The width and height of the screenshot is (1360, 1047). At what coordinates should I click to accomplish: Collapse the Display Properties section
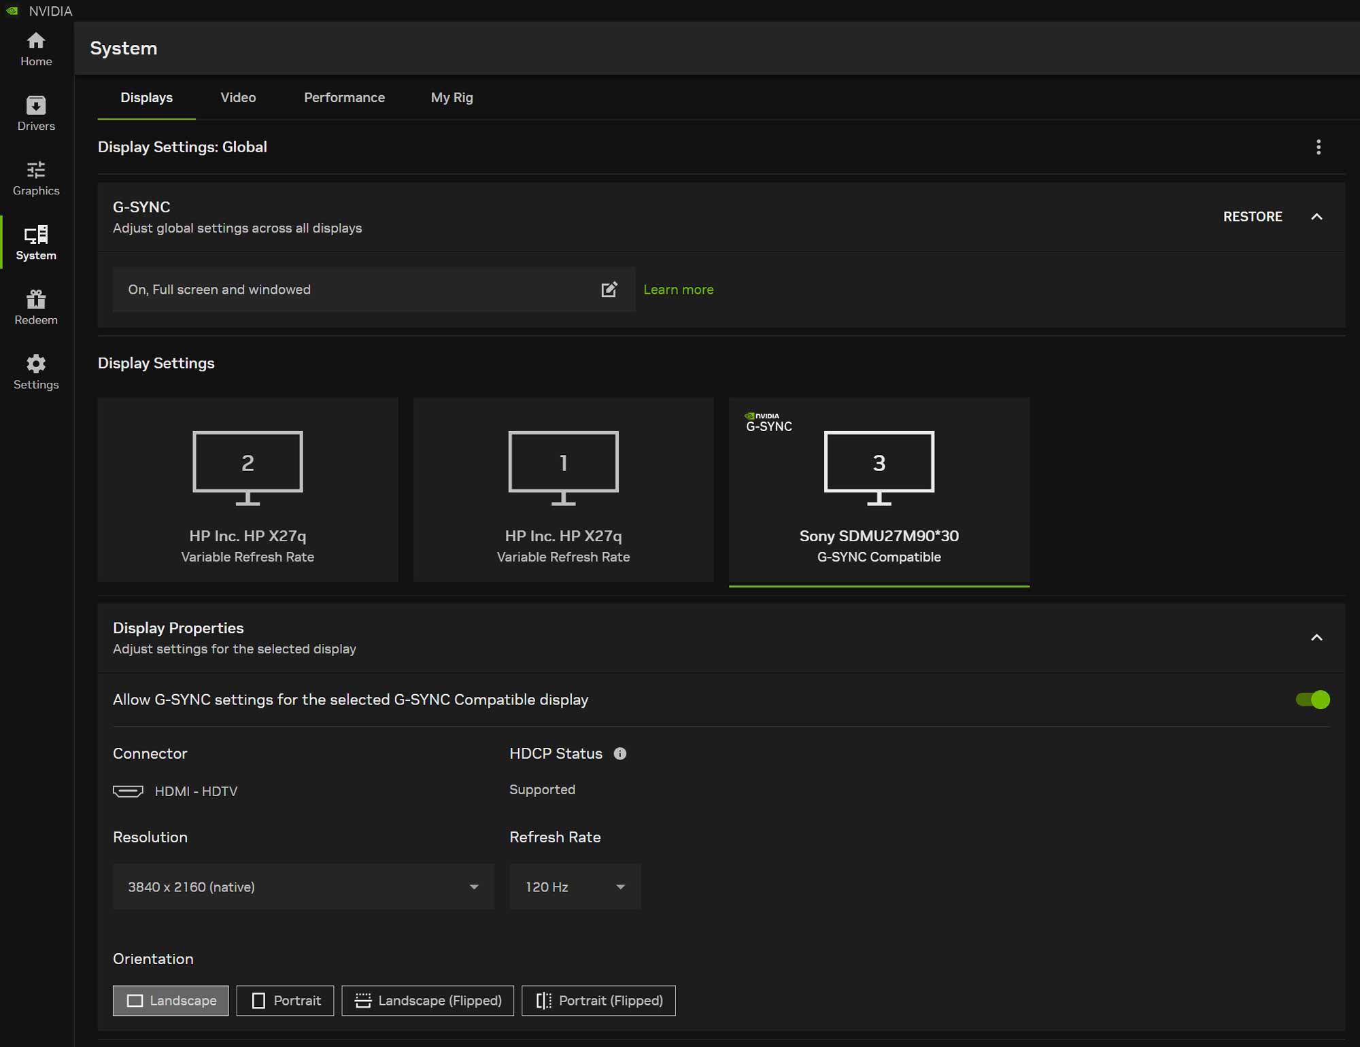[1316, 638]
